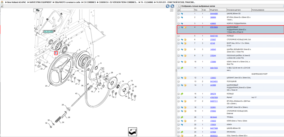Click the green arrow icon for part 337829

coord(182,132)
